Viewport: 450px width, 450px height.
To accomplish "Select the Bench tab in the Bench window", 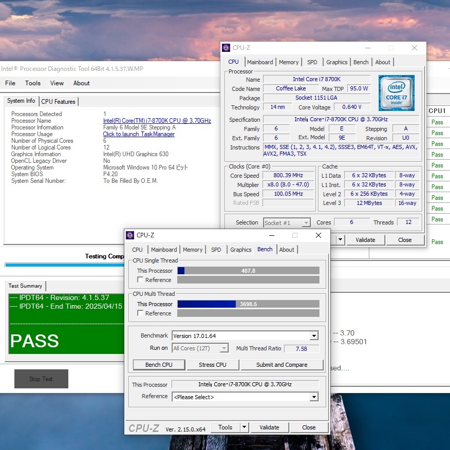I will pos(265,249).
